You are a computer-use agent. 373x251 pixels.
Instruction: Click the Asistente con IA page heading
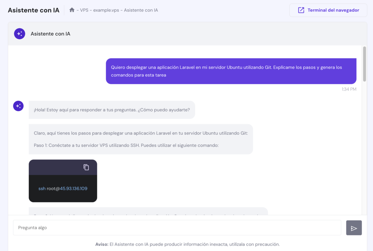point(33,10)
